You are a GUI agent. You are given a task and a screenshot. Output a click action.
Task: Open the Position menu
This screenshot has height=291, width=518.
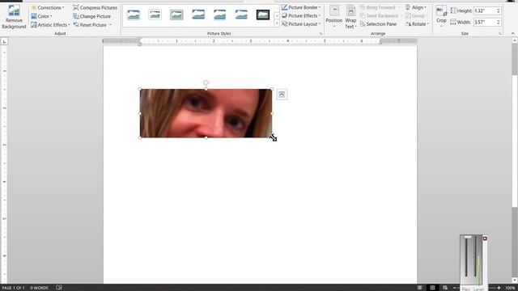(x=334, y=16)
